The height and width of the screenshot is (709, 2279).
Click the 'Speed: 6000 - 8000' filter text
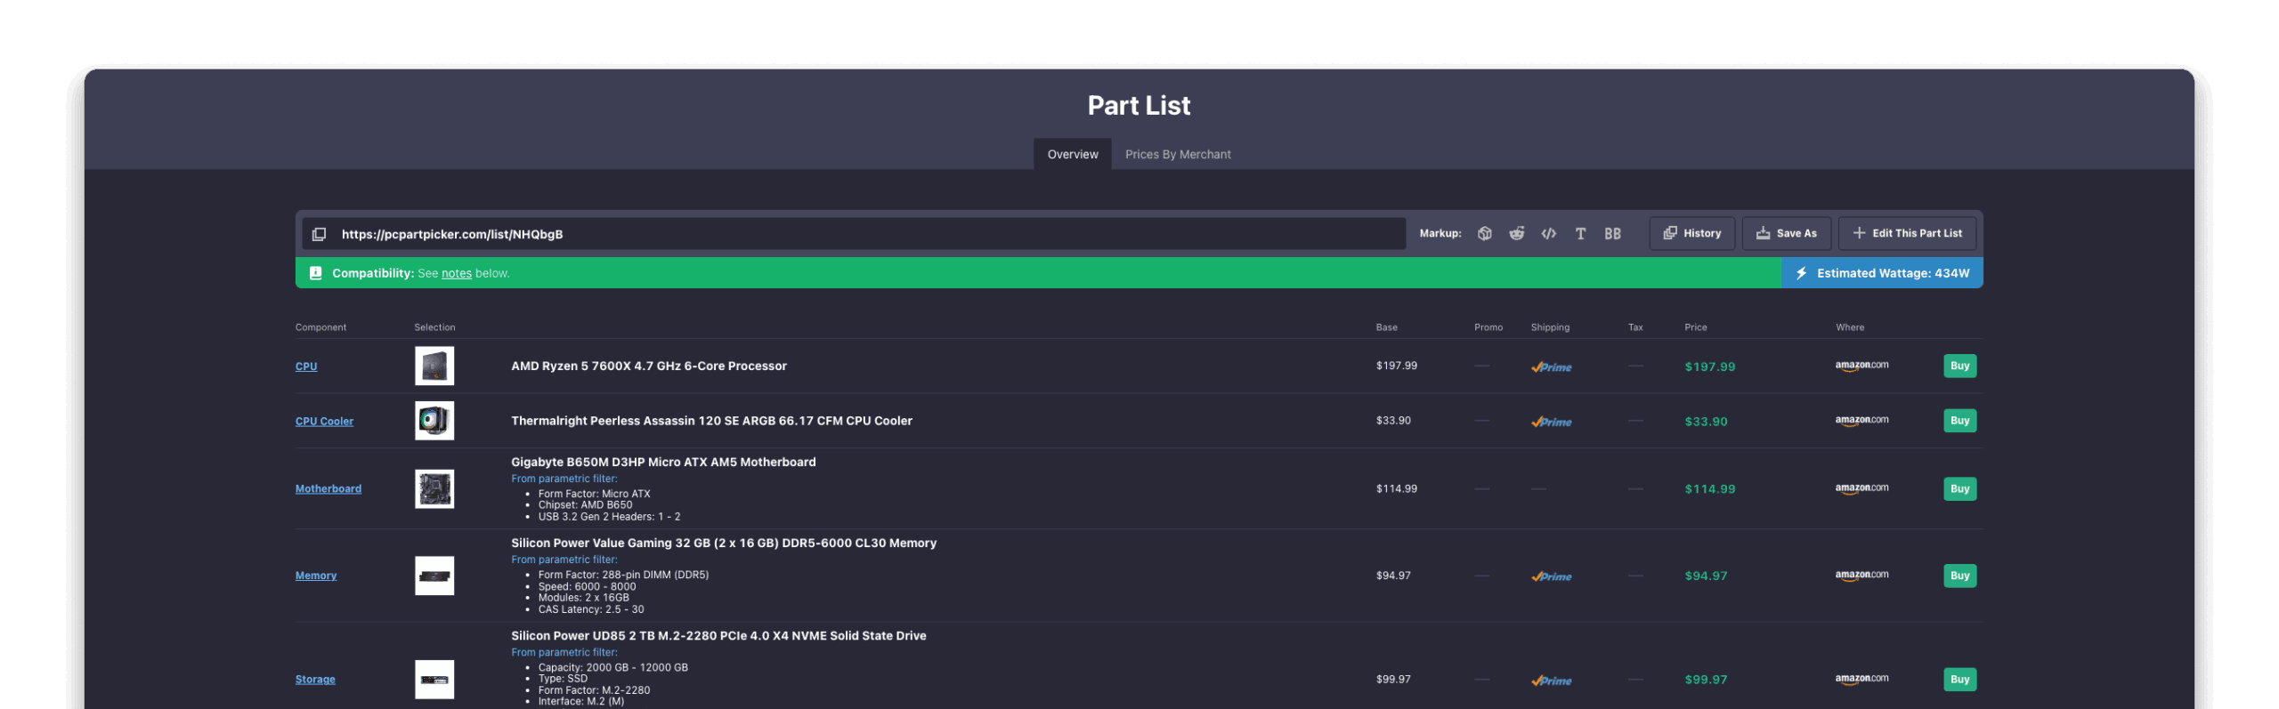tap(587, 587)
